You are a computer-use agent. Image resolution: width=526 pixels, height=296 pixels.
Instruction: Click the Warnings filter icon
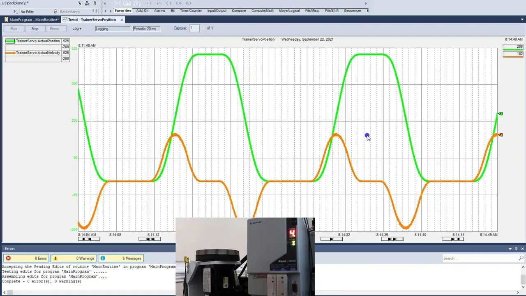(55, 258)
